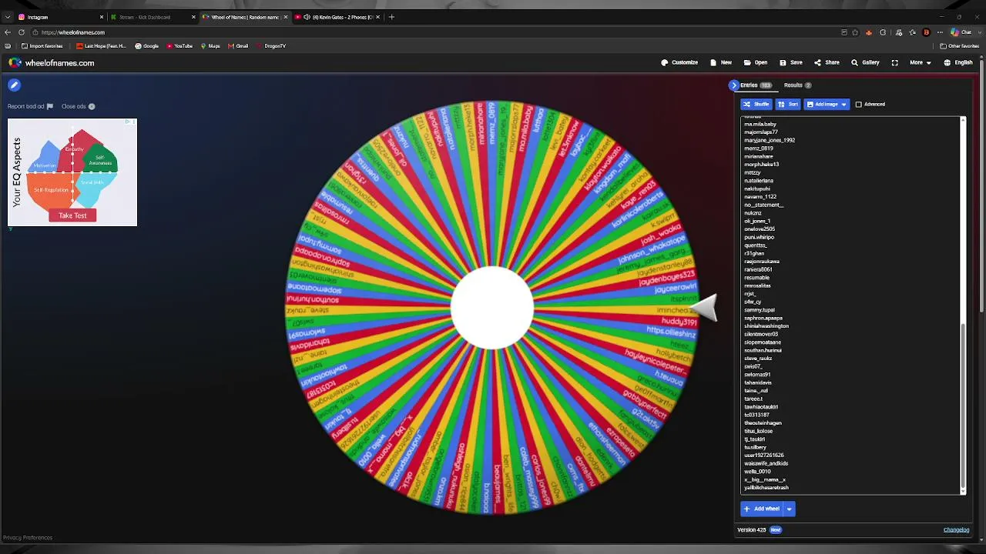986x554 pixels.
Task: Click Take Test in the ad
Action: point(72,215)
